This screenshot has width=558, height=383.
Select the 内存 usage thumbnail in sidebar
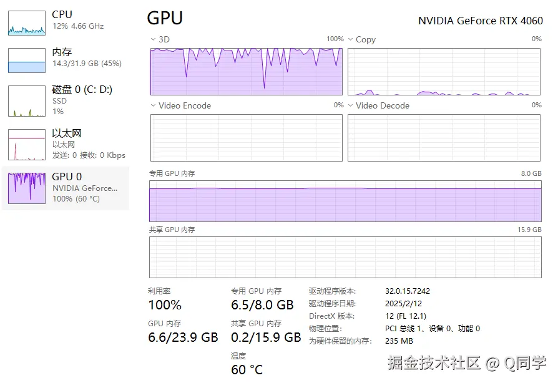point(27,60)
